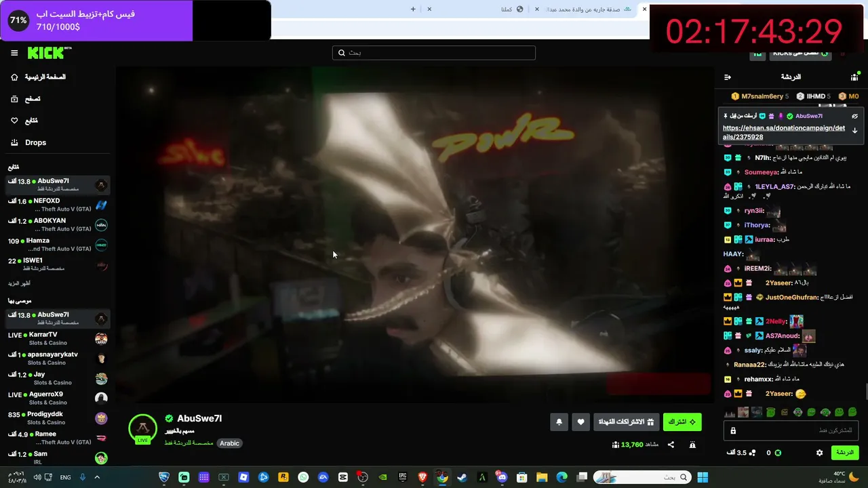Open chat settings gear
This screenshot has height=488, width=868.
[819, 453]
